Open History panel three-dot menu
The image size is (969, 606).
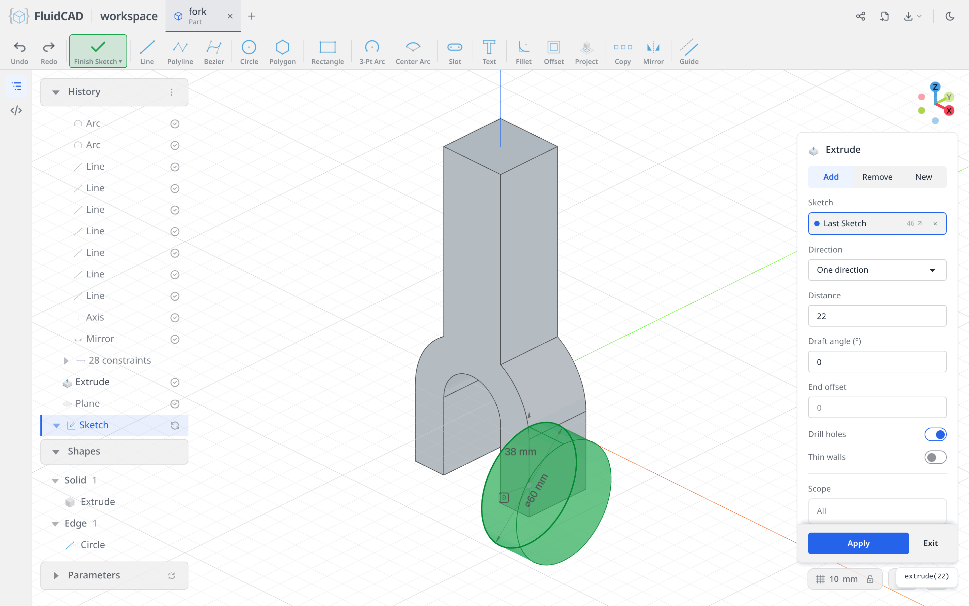coord(171,92)
